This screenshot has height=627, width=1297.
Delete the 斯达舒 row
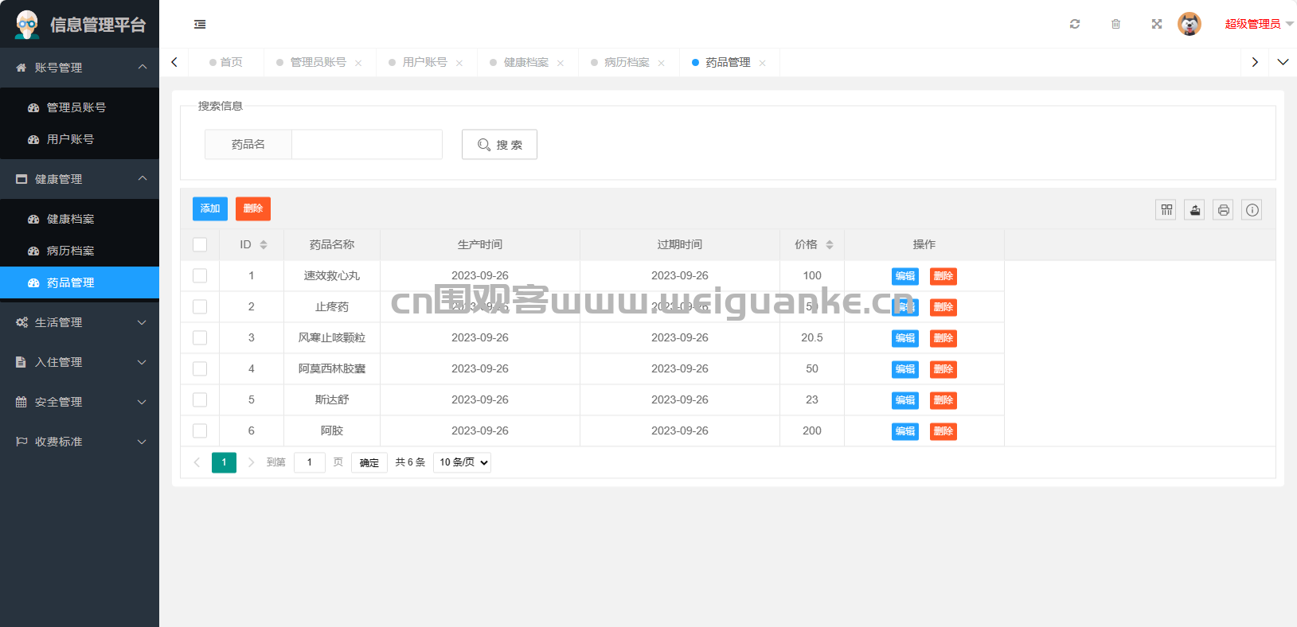pos(943,400)
